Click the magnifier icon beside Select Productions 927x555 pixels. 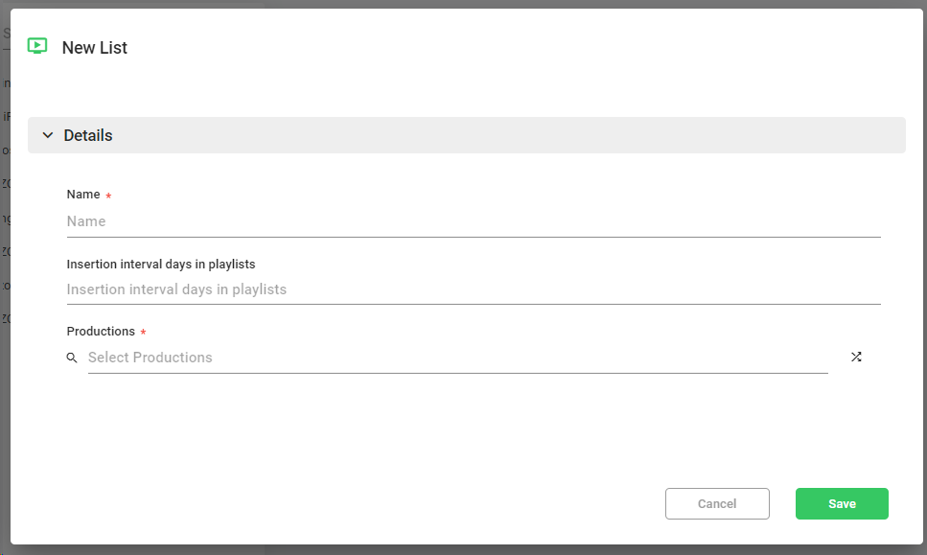72,358
